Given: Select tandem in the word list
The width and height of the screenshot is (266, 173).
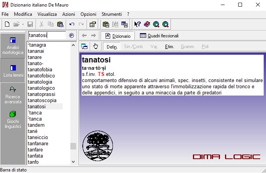Looking at the screenshot, I should tap(36, 125).
